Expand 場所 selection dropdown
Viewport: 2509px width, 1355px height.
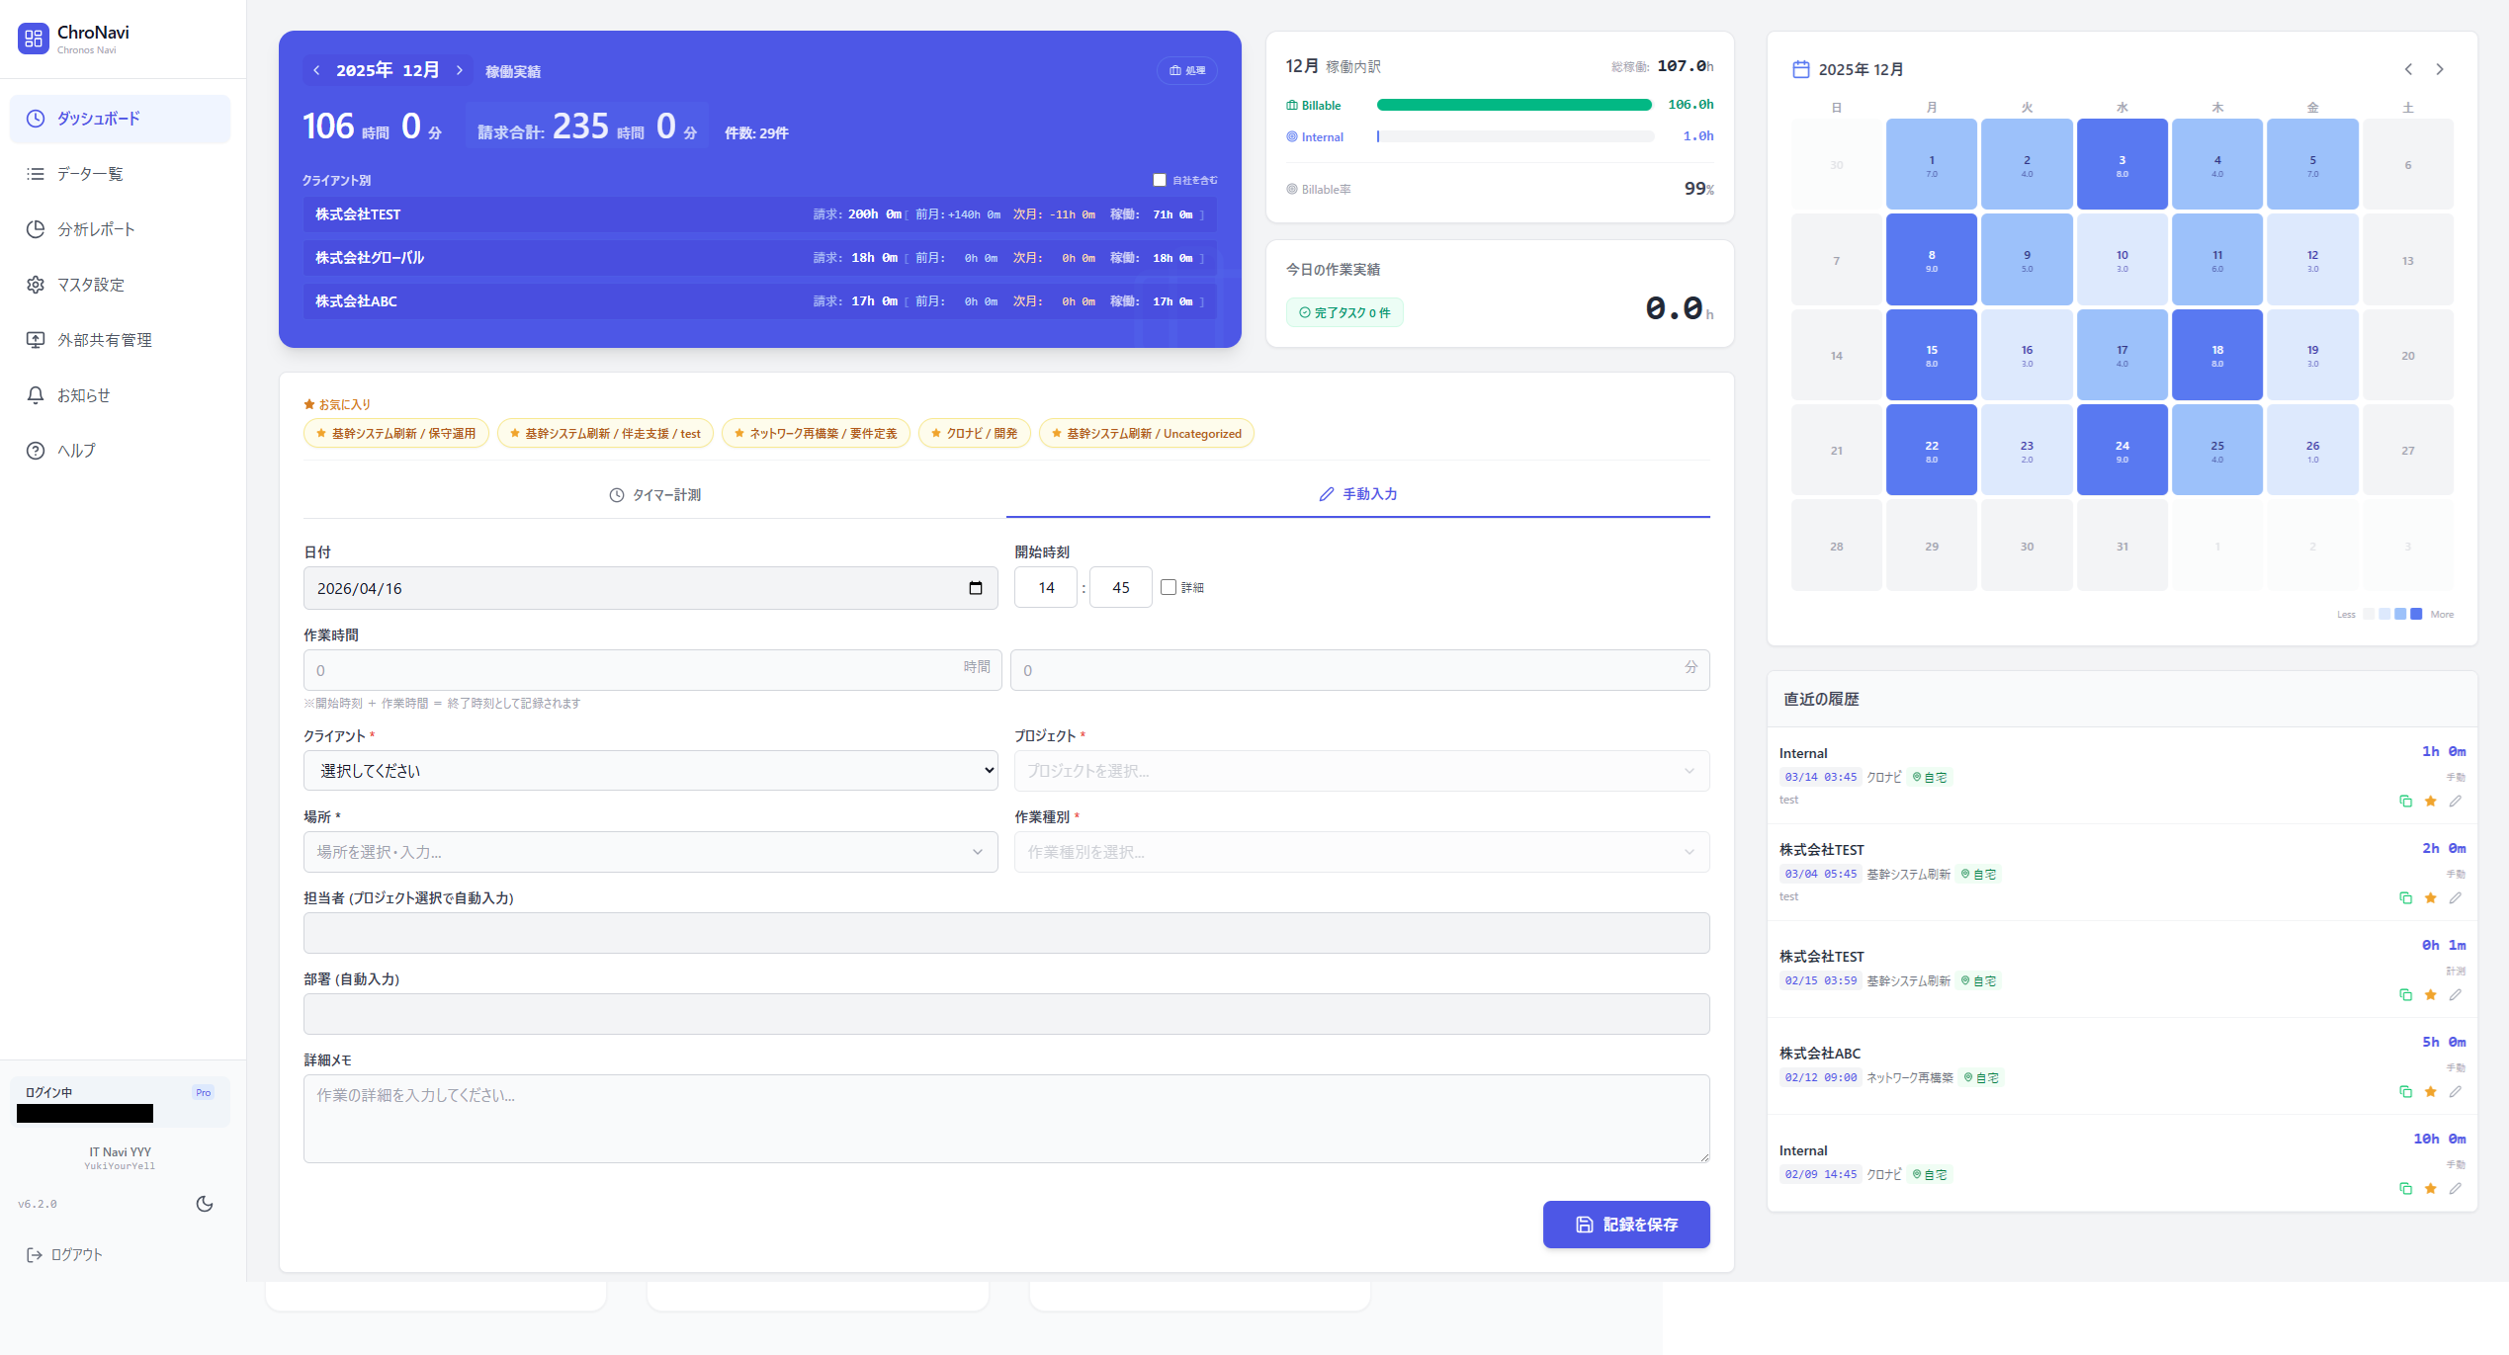(650, 852)
